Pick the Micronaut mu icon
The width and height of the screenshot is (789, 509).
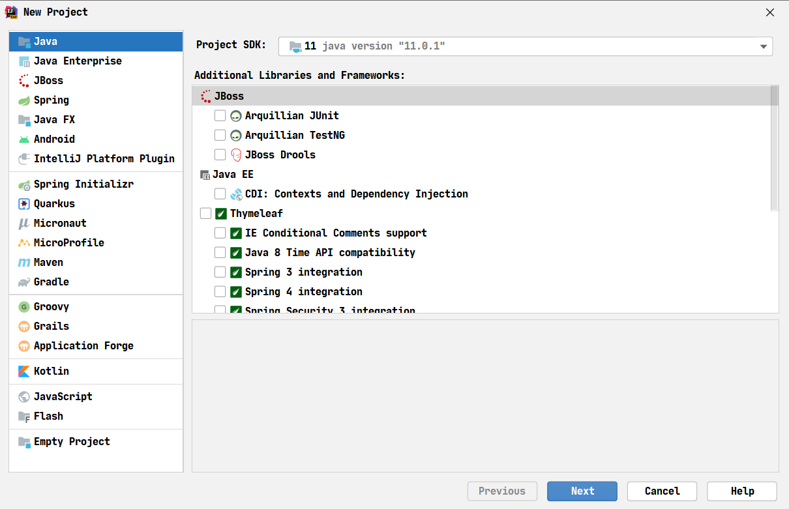click(24, 224)
